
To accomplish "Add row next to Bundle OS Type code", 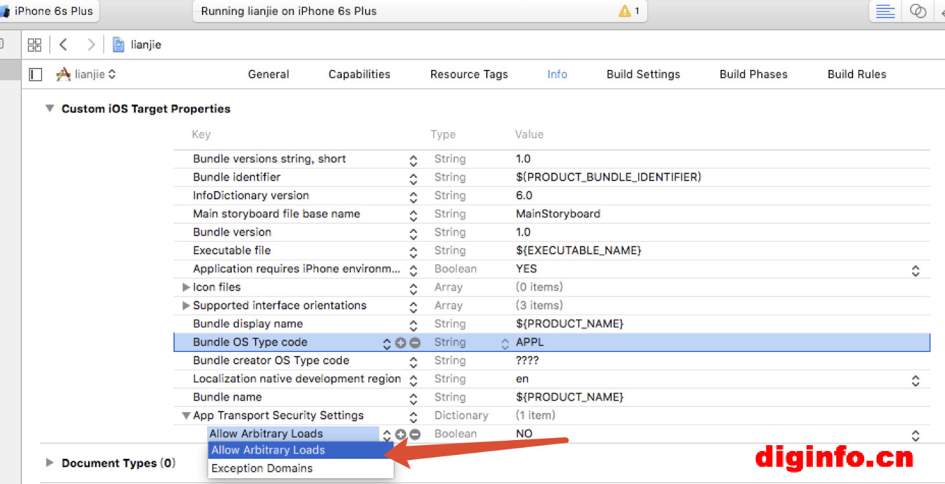I will tap(401, 343).
